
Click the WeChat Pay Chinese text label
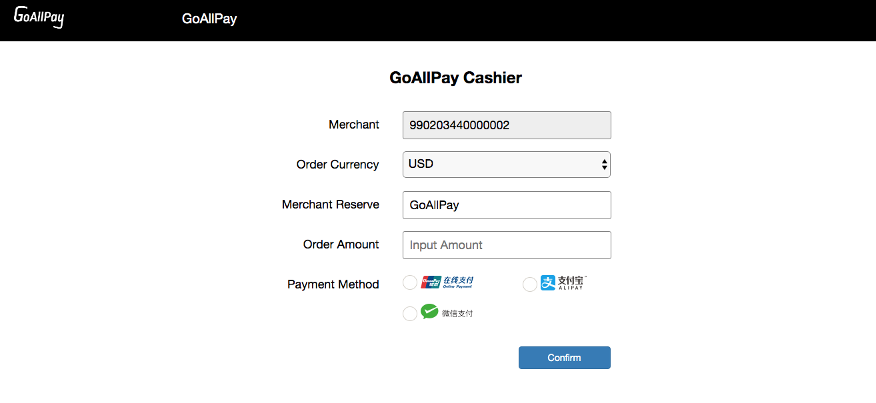(x=457, y=313)
